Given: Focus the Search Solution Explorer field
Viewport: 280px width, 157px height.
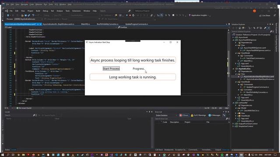Looking at the screenshot, I should pyautogui.click(x=251, y=31).
